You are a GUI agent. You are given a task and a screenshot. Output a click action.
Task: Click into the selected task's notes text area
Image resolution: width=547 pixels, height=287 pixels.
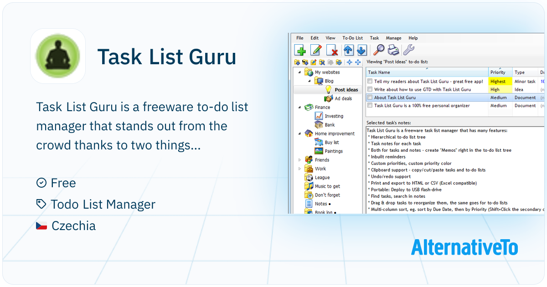pyautogui.click(x=455, y=170)
